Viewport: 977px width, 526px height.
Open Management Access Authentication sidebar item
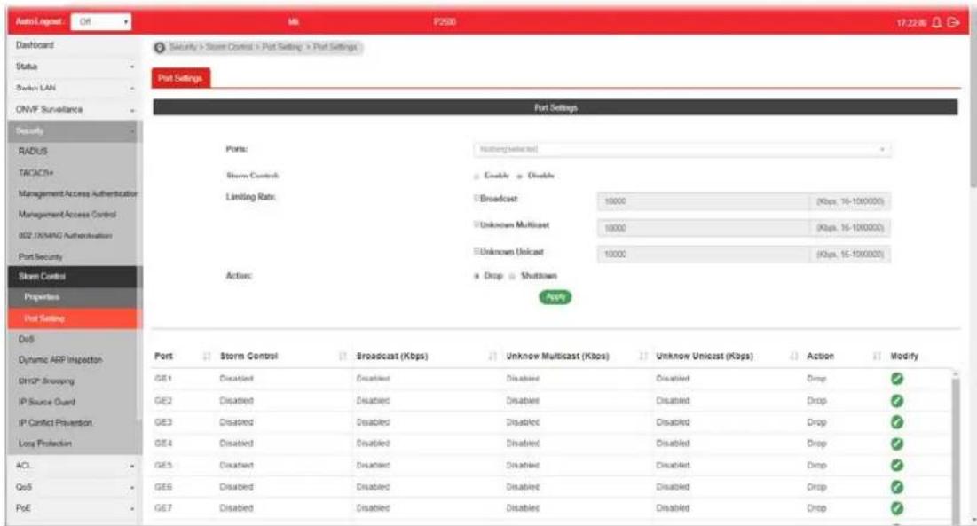[78, 193]
